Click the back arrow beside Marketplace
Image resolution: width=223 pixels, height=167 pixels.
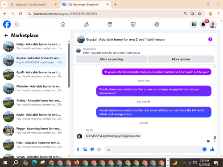[6, 35]
